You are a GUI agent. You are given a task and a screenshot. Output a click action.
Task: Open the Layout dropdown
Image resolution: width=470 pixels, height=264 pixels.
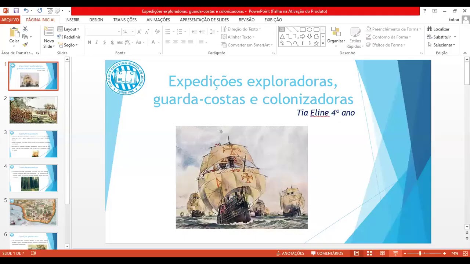tap(69, 29)
